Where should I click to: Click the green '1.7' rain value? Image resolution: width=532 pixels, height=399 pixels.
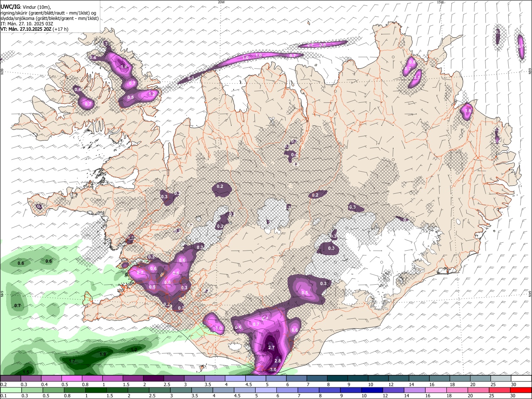pyautogui.click(x=72, y=361)
